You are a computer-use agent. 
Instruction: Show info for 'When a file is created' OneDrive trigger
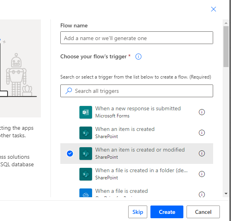tap(202, 194)
